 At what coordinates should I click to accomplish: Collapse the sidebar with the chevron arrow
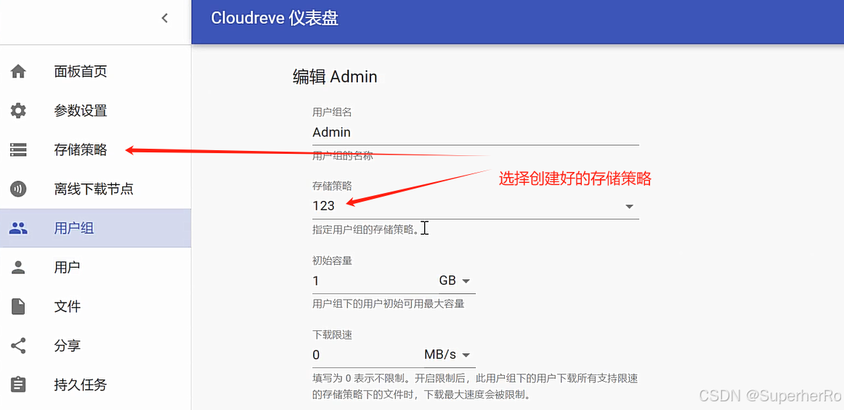click(165, 18)
